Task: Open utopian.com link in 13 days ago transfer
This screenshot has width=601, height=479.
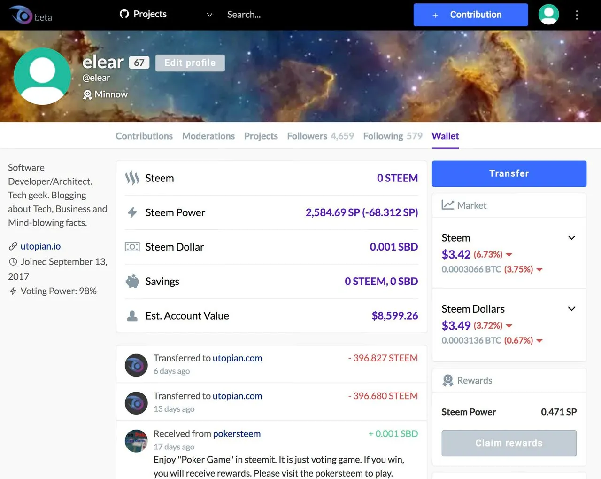Action: pyautogui.click(x=238, y=396)
